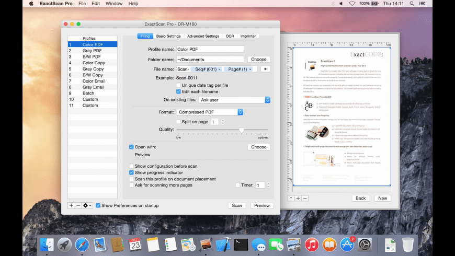455x256 pixels.
Task: Uncheck Edit each filename
Action: coord(178,91)
